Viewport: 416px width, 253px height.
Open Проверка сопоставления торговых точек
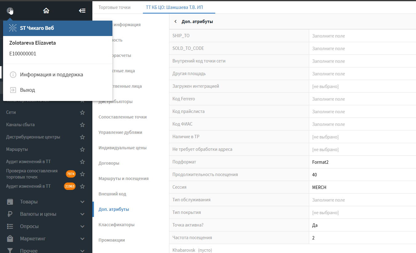32,174
